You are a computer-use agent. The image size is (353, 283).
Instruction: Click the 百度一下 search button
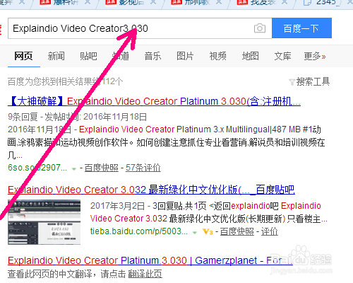click(x=301, y=28)
